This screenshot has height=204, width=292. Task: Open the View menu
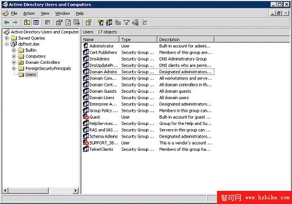[x=45, y=13]
